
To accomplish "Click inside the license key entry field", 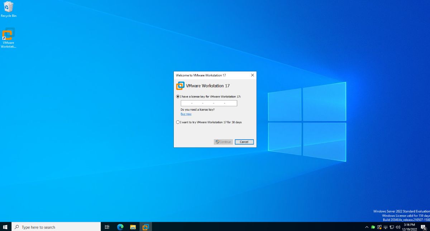I will [x=209, y=103].
